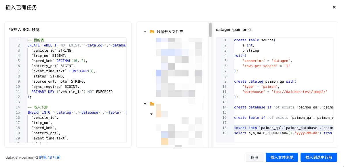Image resolution: width=344 pixels, height=167 pixels.
Task: Collapse the unlabeled orange folder's arrow
Action: tap(145, 104)
